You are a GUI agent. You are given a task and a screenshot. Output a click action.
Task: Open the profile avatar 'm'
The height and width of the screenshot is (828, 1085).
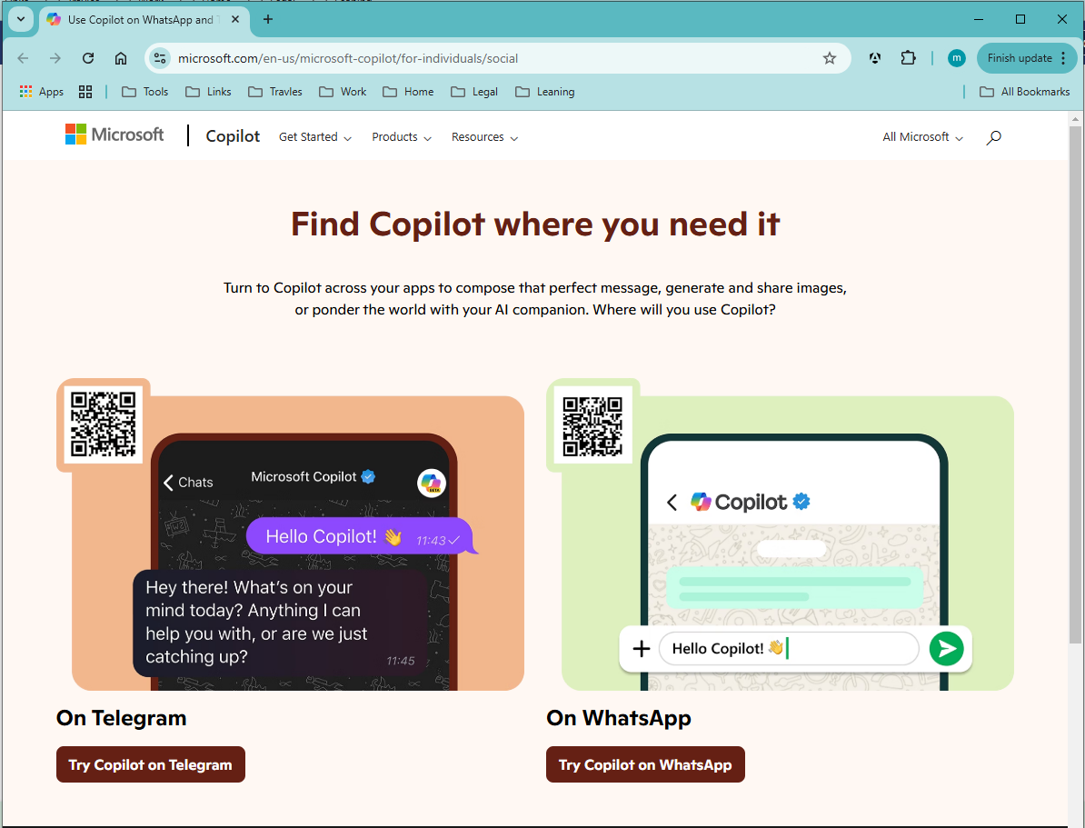point(956,58)
